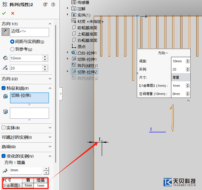The image size is (202, 190).
Task: Click the property panel vertical scrollbar
Action: [56, 93]
